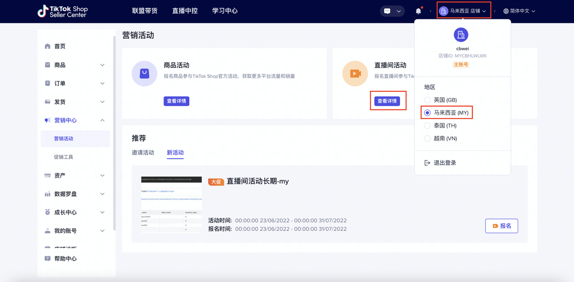Open the notification bell

coord(419,11)
